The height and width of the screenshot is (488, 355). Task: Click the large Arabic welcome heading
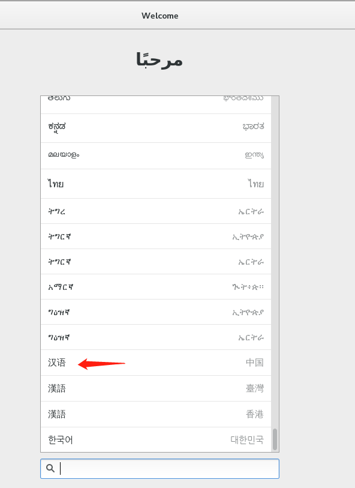(x=159, y=60)
